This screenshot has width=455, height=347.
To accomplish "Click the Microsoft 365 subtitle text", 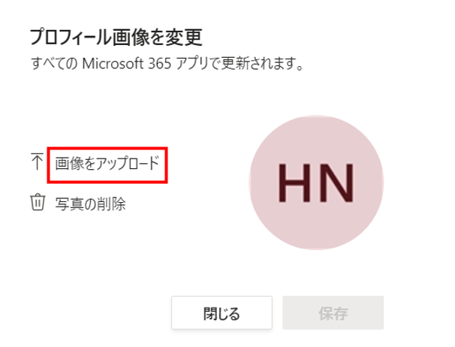I will (x=167, y=63).
